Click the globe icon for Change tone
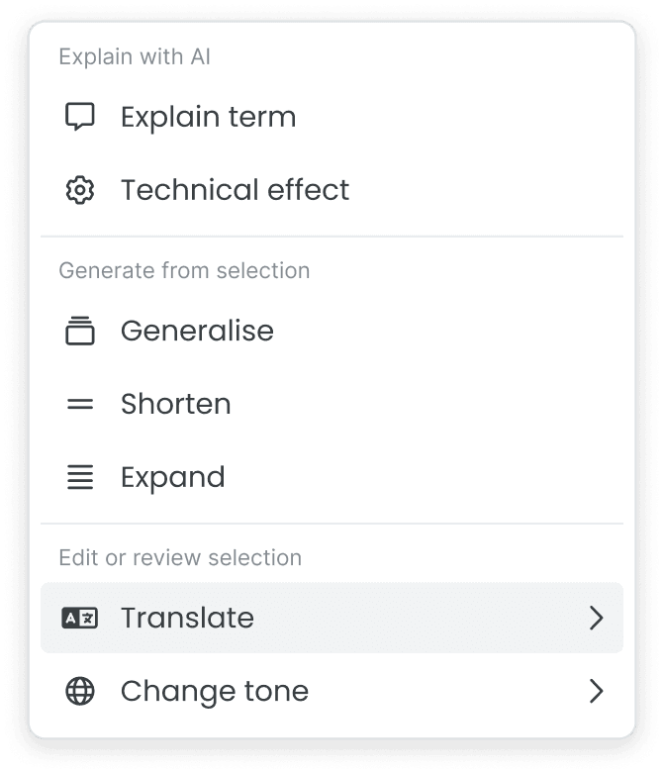Viewport: 664px width, 773px height. pyautogui.click(x=79, y=691)
